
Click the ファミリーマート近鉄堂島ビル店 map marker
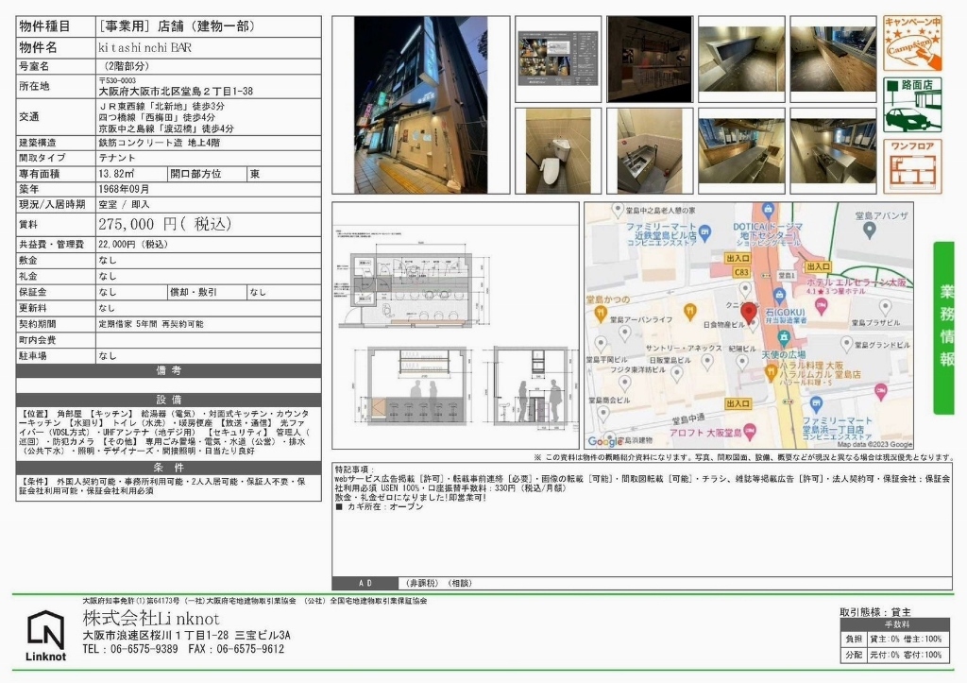tap(705, 232)
